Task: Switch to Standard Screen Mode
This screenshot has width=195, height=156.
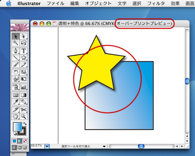Action: 14,148
